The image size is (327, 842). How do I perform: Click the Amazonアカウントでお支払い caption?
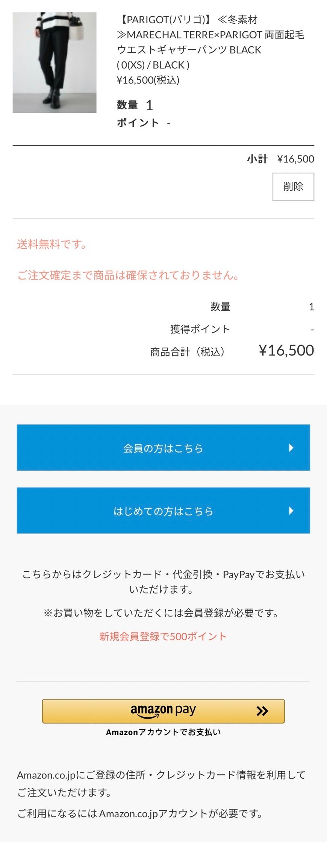tap(163, 732)
